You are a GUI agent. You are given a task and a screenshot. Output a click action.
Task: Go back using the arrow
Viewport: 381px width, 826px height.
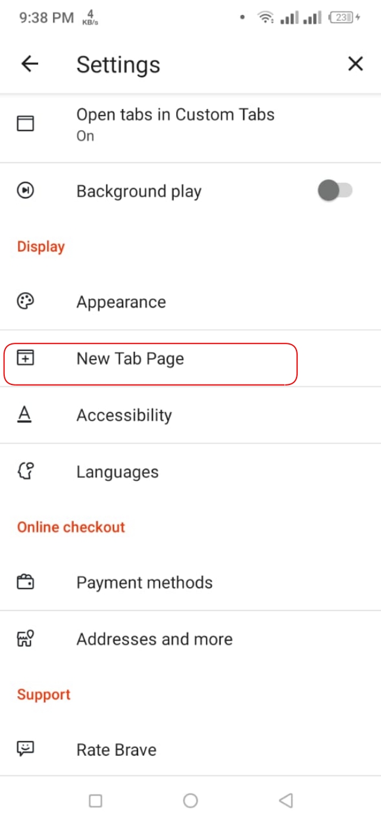coord(29,64)
